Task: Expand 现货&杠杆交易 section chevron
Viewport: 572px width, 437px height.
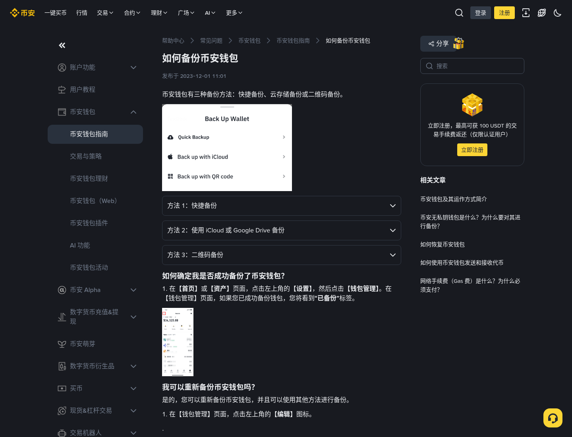Action: 133,411
